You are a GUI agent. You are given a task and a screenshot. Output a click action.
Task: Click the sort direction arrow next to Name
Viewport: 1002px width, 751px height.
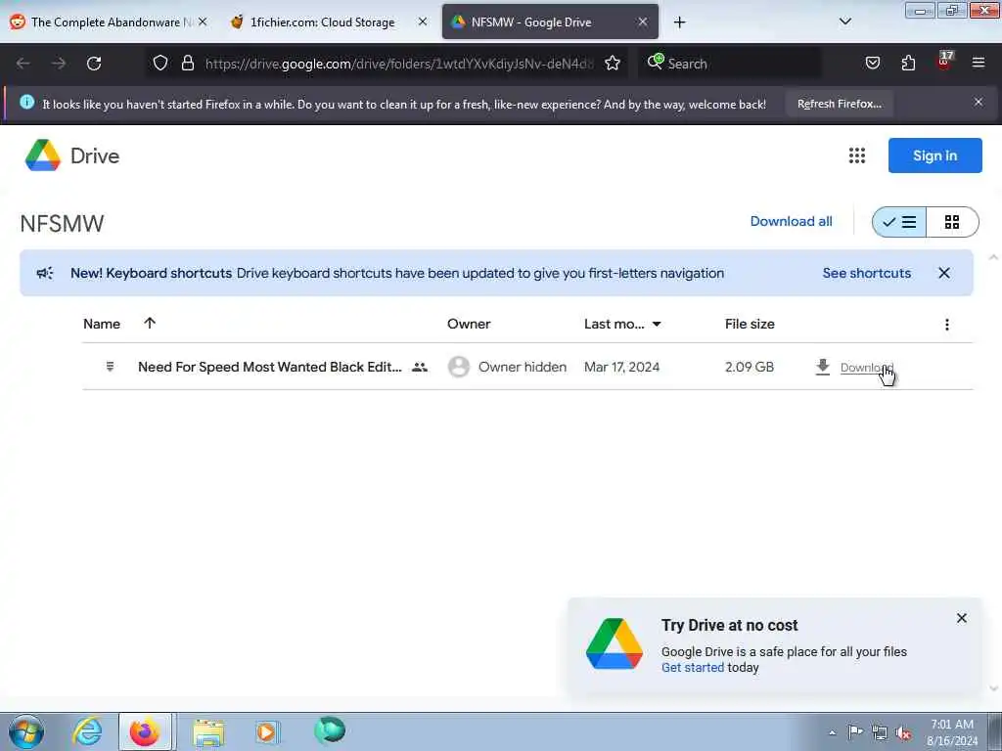click(x=150, y=323)
